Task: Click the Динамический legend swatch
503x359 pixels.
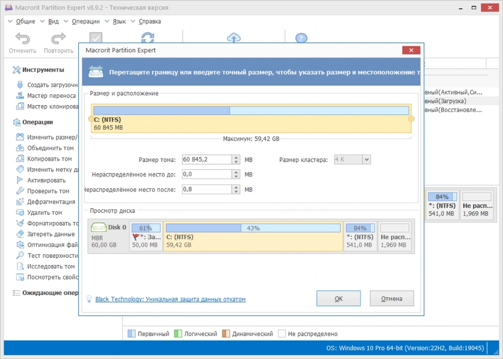Action: tap(226, 334)
